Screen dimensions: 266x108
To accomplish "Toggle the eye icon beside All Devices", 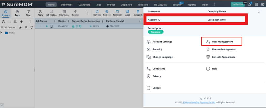I will (20, 27).
